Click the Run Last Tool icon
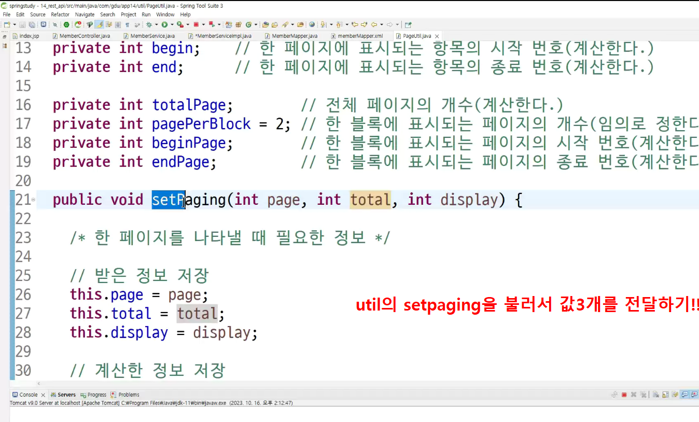Viewport: 699px width, 422px height. (180, 24)
